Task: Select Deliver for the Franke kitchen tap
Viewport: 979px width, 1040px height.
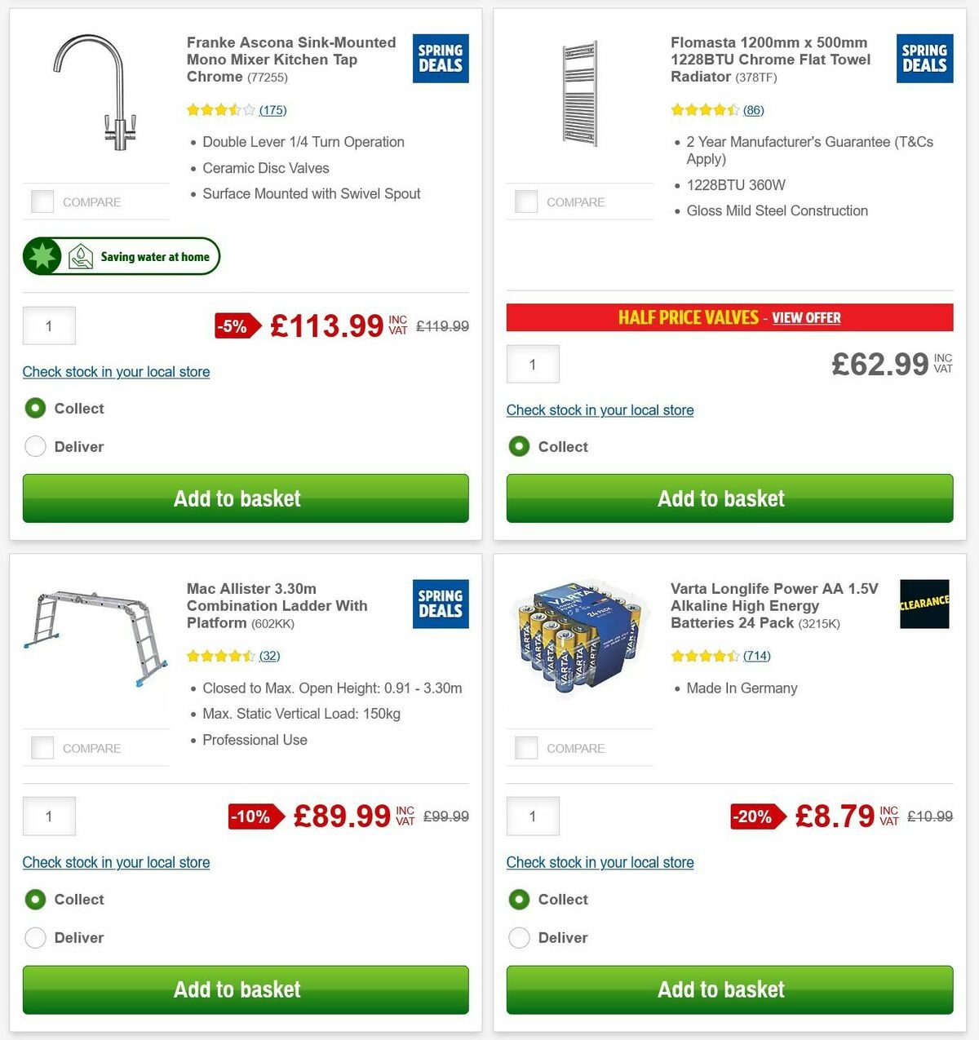Action: click(35, 446)
